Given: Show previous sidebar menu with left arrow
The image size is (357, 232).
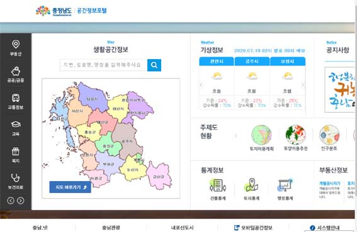Looking at the screenshot, I should (x=11, y=201).
